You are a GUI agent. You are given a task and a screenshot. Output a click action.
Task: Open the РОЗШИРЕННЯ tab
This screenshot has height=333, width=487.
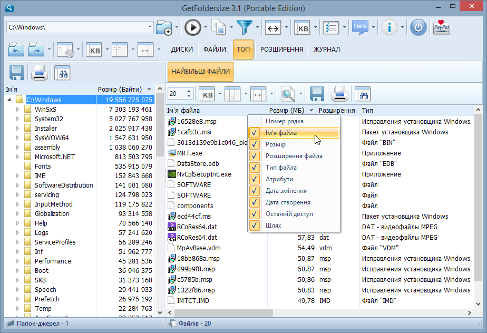pyautogui.click(x=281, y=50)
